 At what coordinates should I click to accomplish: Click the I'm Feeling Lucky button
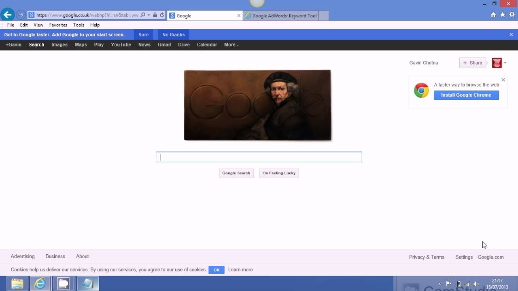[x=279, y=173]
